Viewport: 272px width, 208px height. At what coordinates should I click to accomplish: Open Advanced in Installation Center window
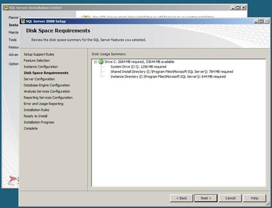[14, 55]
